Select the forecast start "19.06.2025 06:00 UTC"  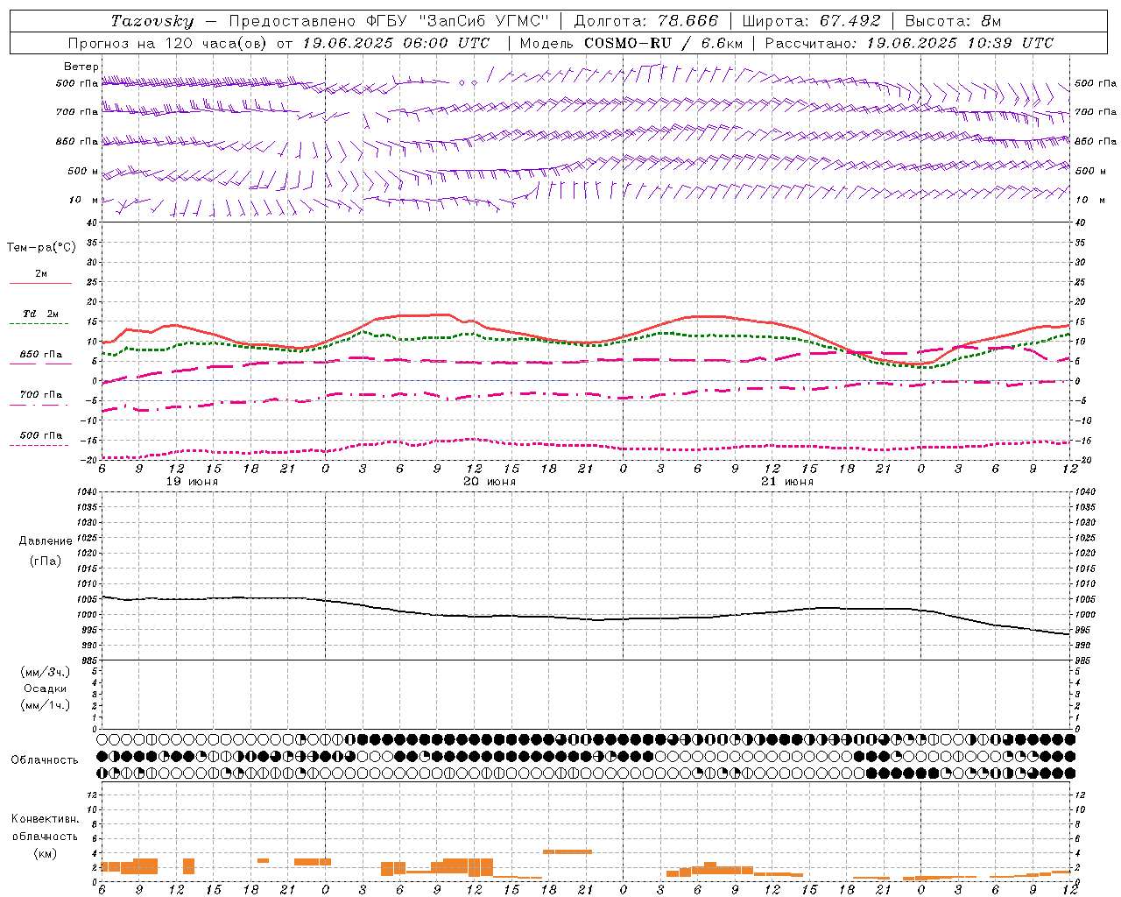coord(396,43)
